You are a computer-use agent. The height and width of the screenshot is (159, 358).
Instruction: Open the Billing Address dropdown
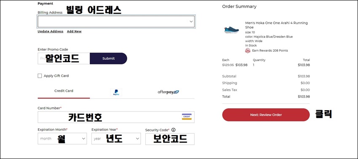click(116, 21)
